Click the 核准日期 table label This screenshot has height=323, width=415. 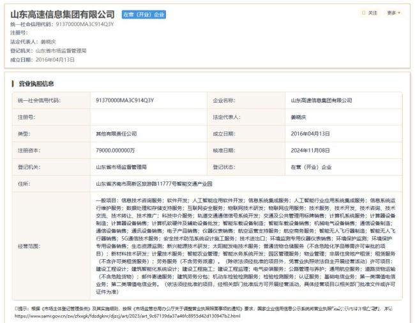coord(224,150)
